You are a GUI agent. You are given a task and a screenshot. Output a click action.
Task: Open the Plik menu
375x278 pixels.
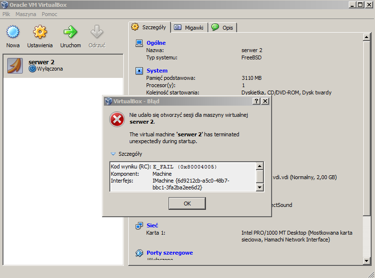[x=6, y=14]
